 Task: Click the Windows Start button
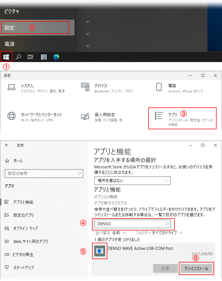[x=6, y=57]
